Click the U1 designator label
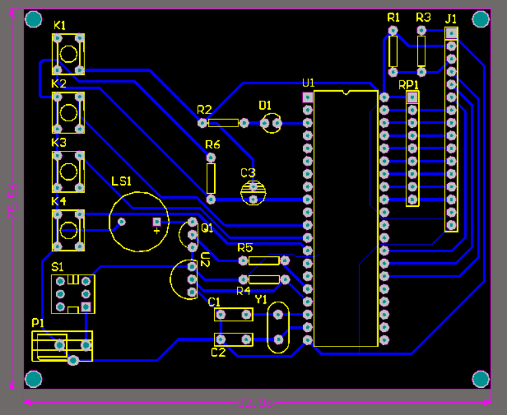507x415 pixels. (x=308, y=83)
